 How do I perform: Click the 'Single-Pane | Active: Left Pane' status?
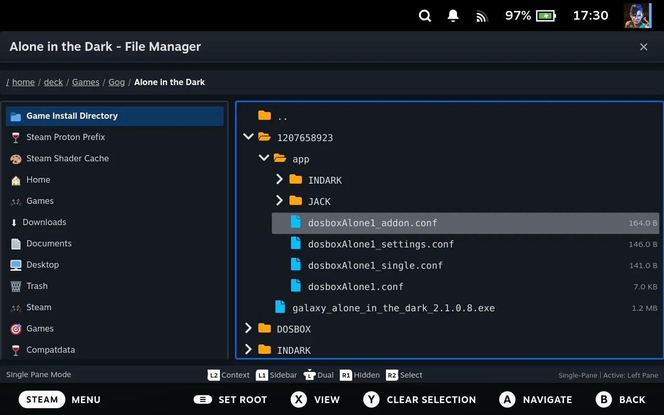point(608,375)
